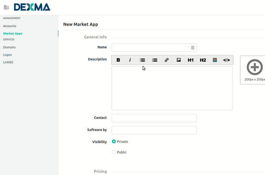Toggle bold formatting in the description editor
The height and width of the screenshot is (175, 265).
[118, 60]
